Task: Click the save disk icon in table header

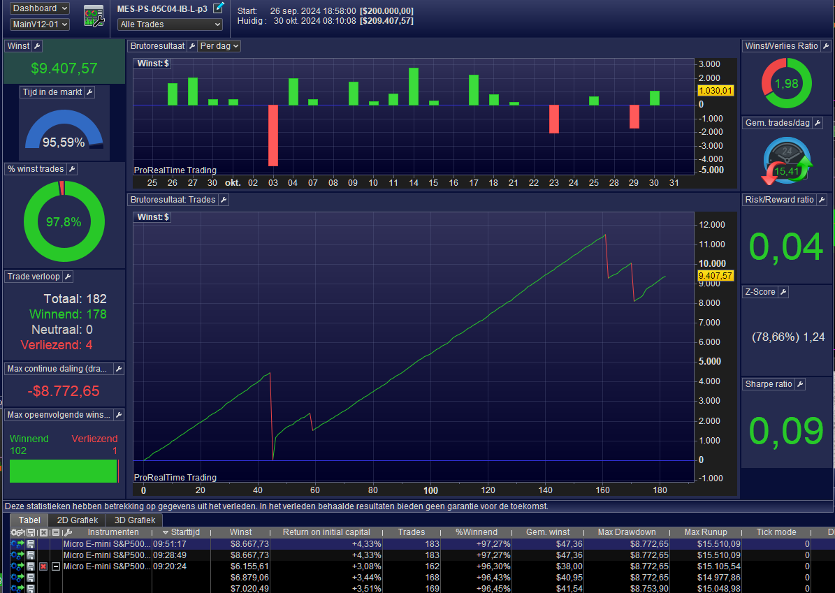Action: click(31, 532)
